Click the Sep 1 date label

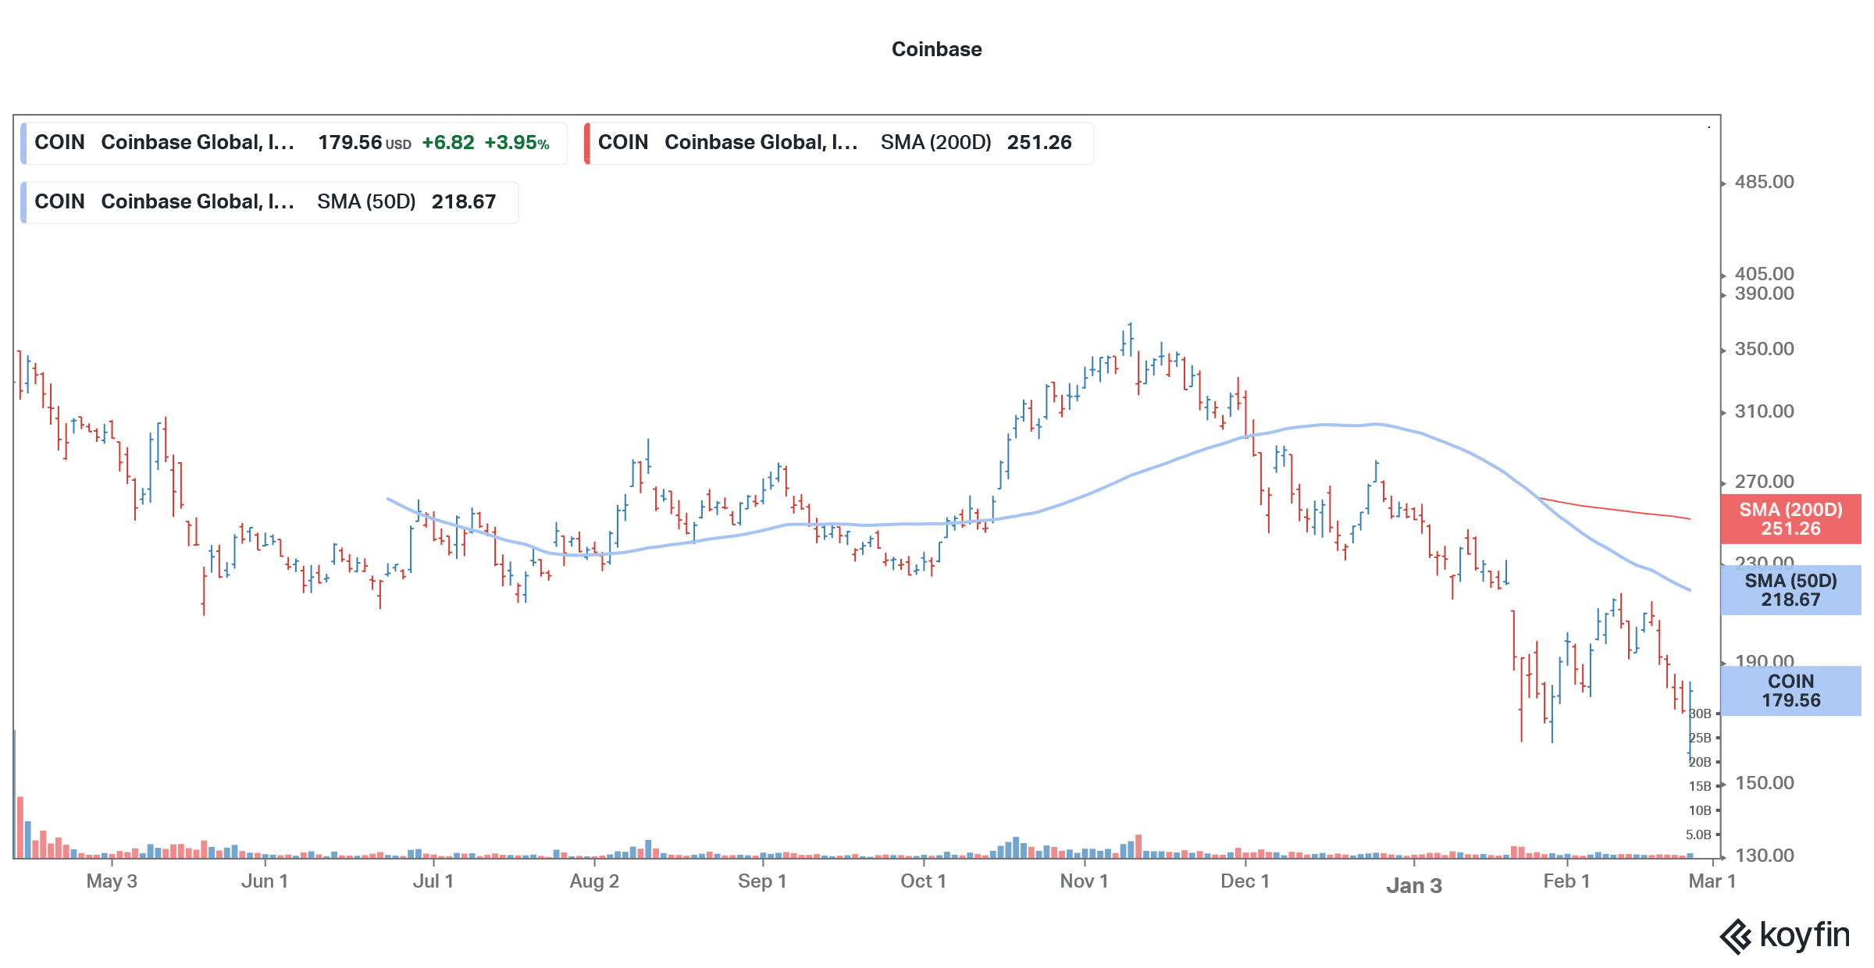762,881
